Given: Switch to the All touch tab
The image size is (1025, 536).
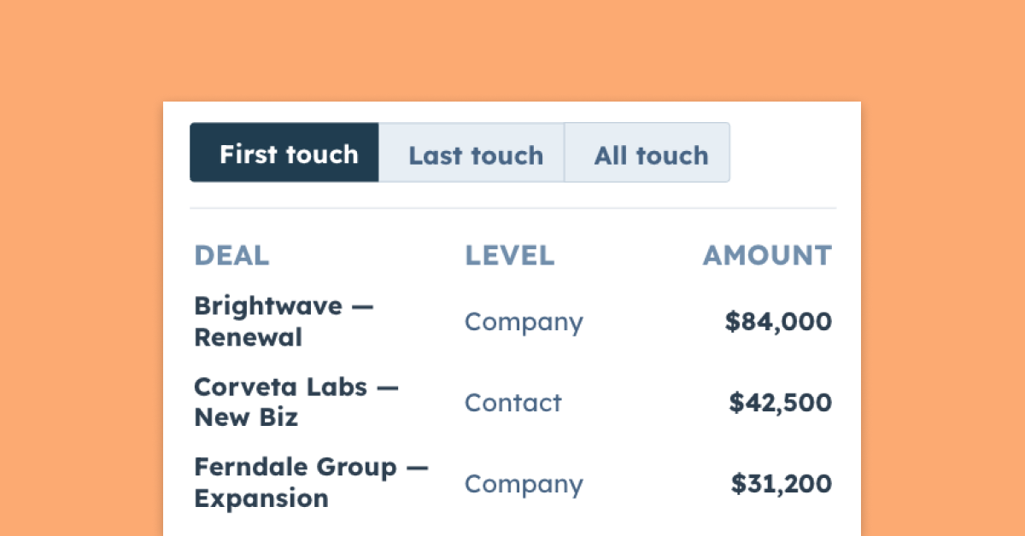Looking at the screenshot, I should [x=647, y=153].
